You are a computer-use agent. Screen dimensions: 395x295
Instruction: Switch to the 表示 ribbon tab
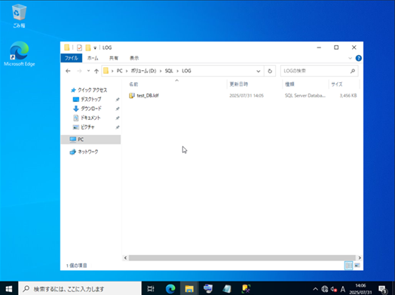[134, 58]
